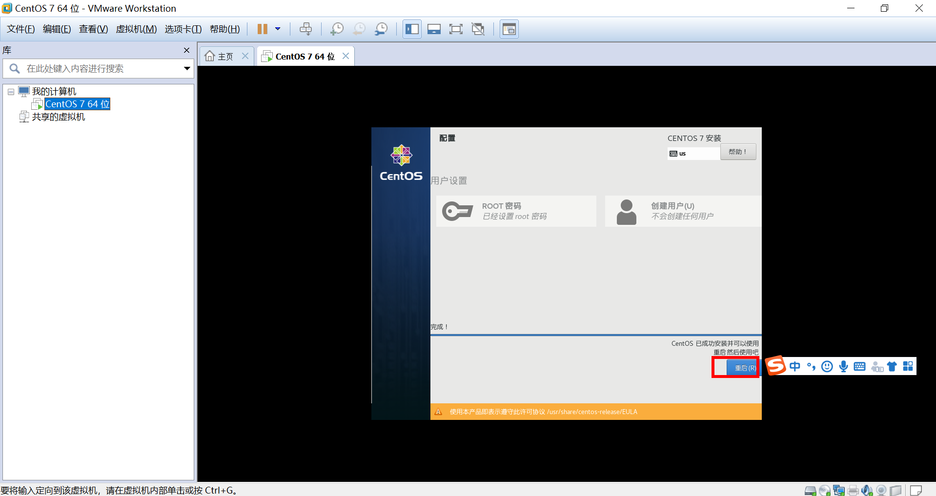Click the 帮助! help button in installer

[x=738, y=152]
